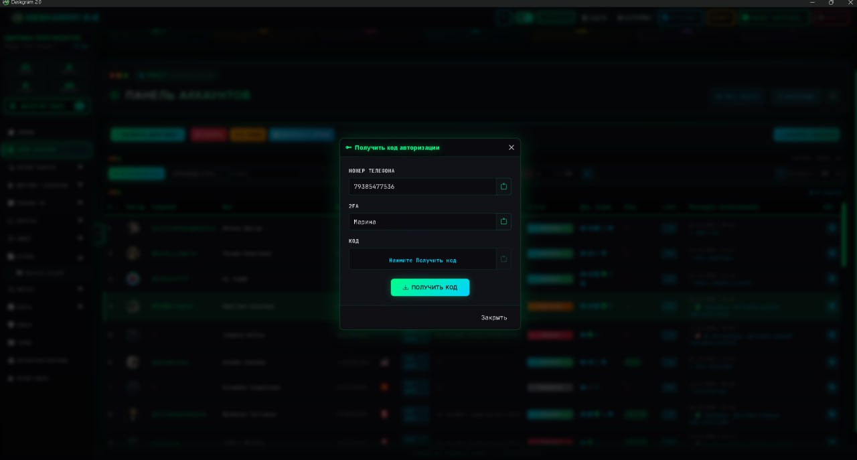The image size is (857, 460).
Task: Minimize the Deskgram window
Action: click(812, 3)
